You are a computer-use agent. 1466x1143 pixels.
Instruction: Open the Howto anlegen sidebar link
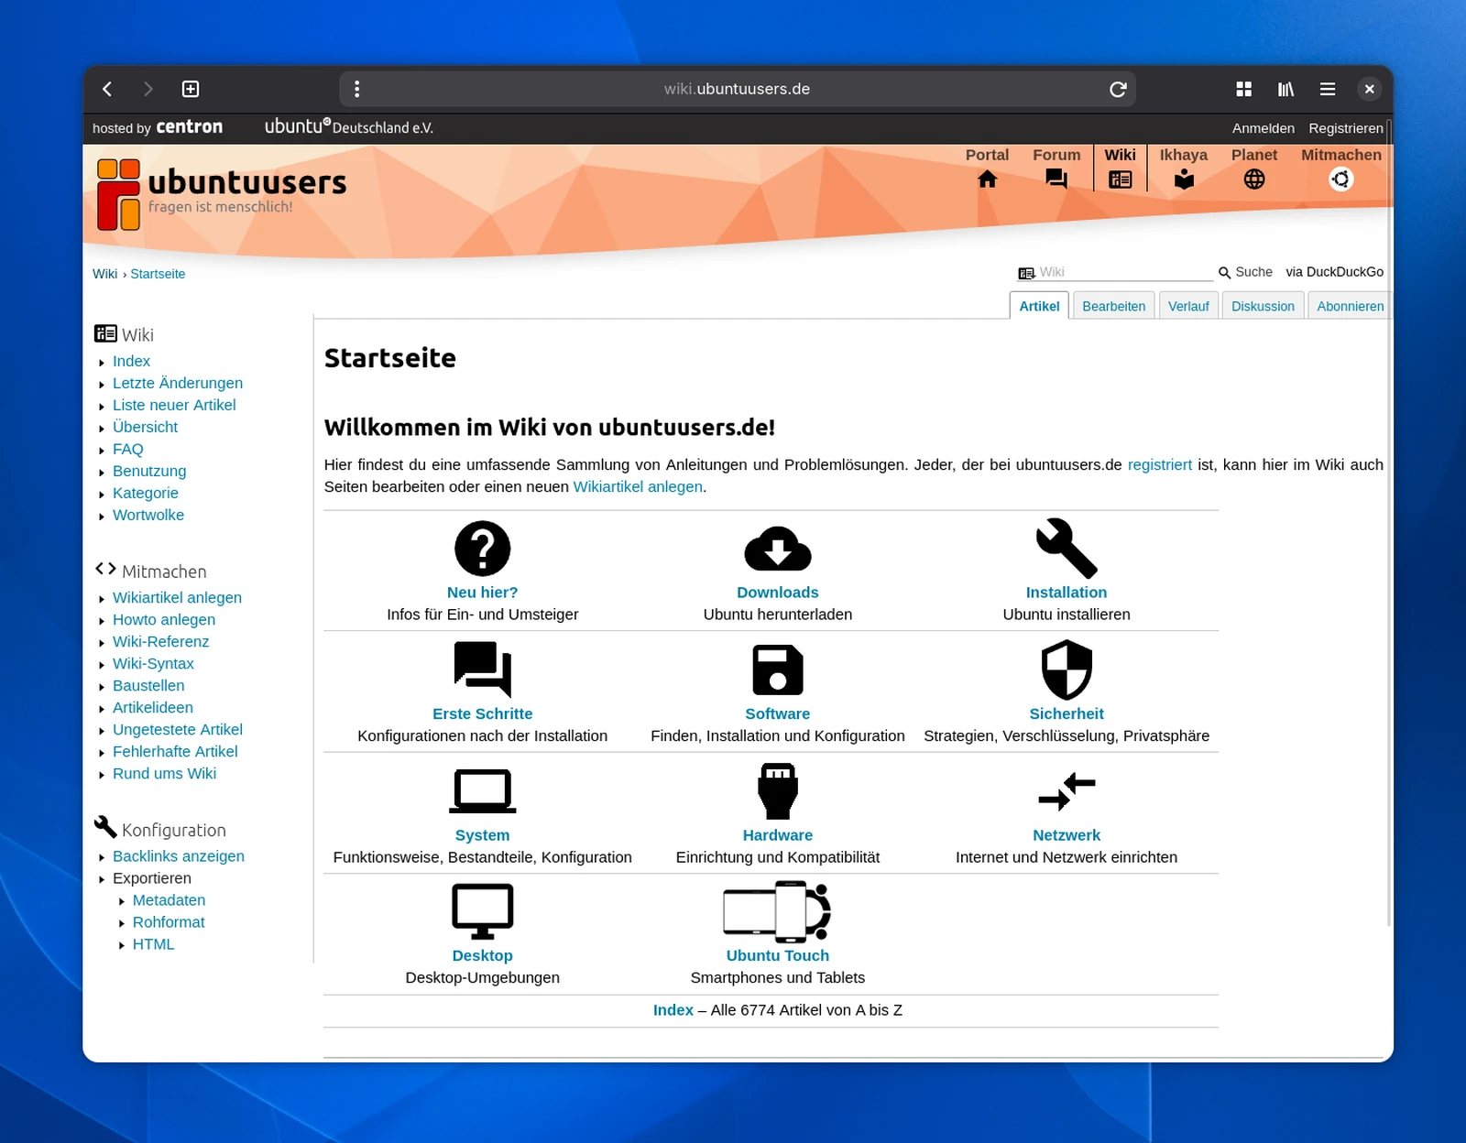164,619
